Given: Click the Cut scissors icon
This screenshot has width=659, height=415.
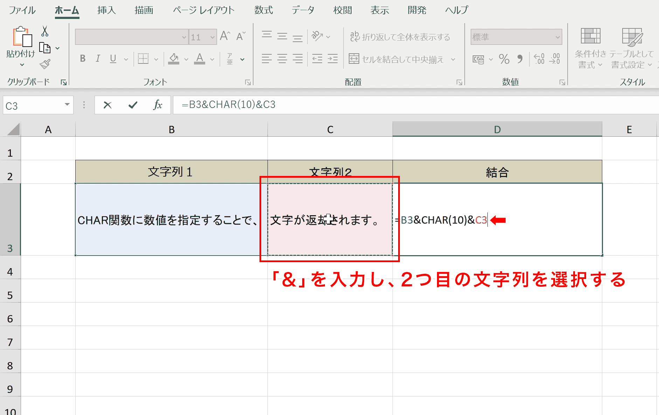Looking at the screenshot, I should (x=45, y=31).
